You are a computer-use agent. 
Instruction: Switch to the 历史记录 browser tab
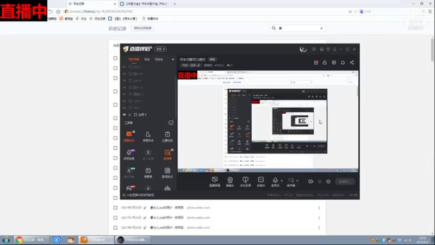(x=92, y=4)
